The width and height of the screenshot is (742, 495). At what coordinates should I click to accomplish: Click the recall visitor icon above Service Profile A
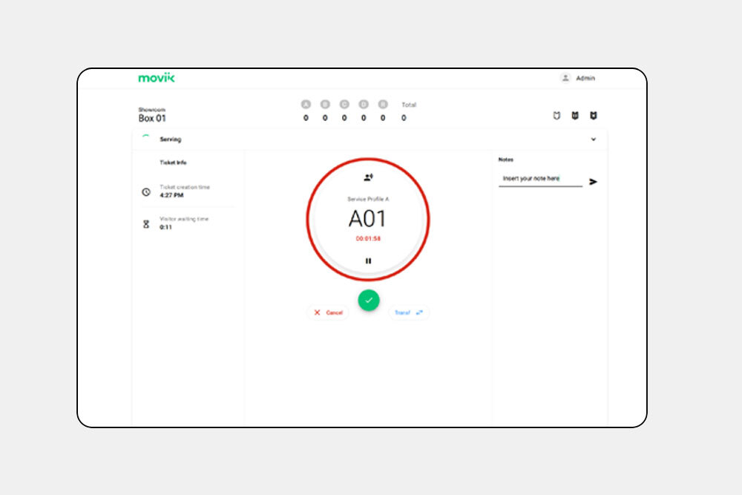click(368, 177)
